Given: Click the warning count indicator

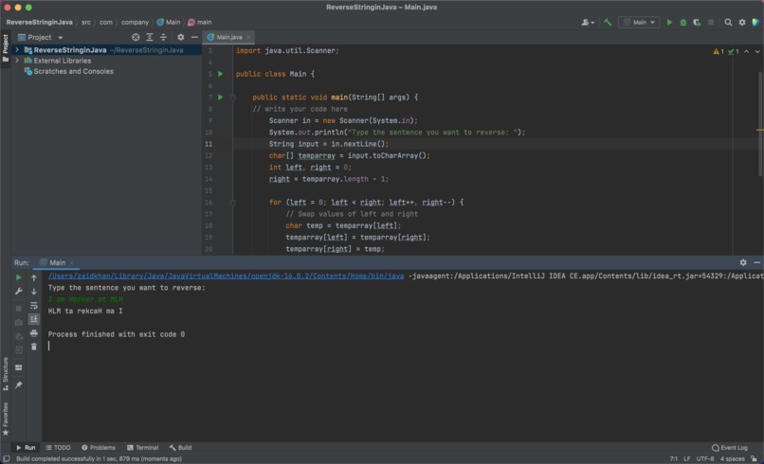Looking at the screenshot, I should pyautogui.click(x=719, y=51).
